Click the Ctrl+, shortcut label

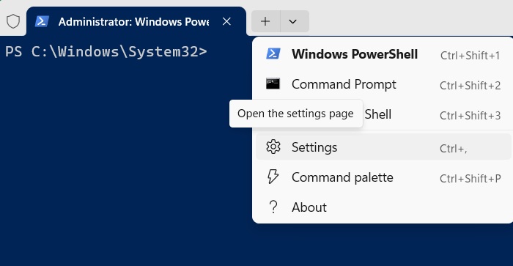click(453, 149)
